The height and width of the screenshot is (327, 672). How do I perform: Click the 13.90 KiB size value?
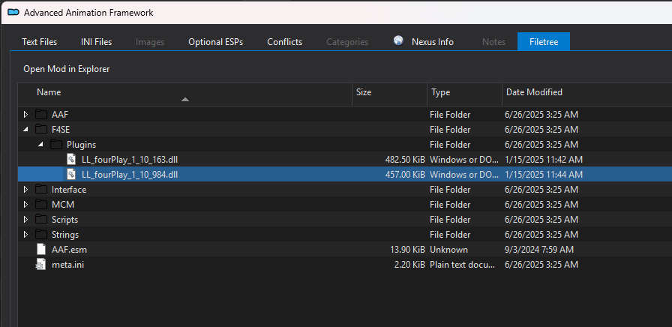[407, 250]
